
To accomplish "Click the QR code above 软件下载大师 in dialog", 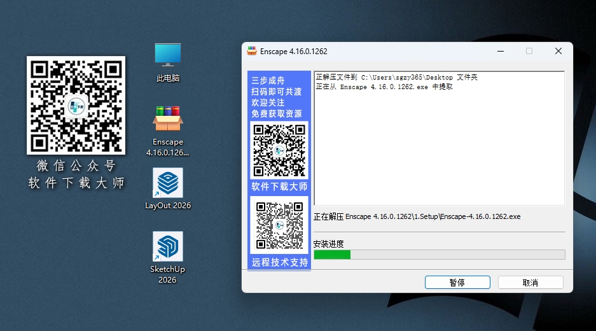I will 279,150.
